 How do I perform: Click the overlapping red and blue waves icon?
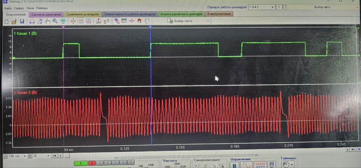pyautogui.click(x=89, y=21)
